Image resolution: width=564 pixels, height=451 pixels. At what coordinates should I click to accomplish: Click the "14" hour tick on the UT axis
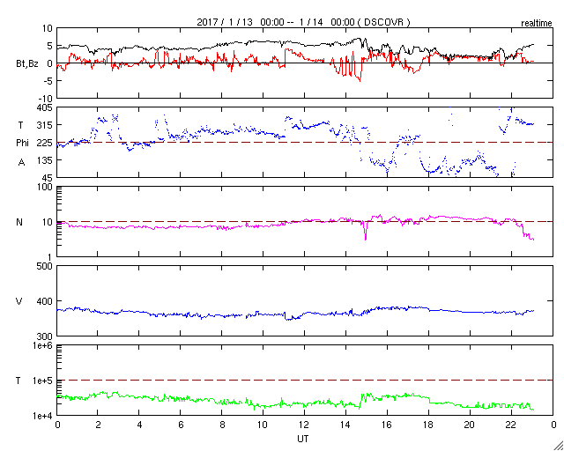[345, 425]
